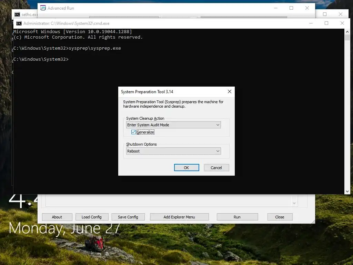Click the Advanced Run window icon

[x=43, y=8]
